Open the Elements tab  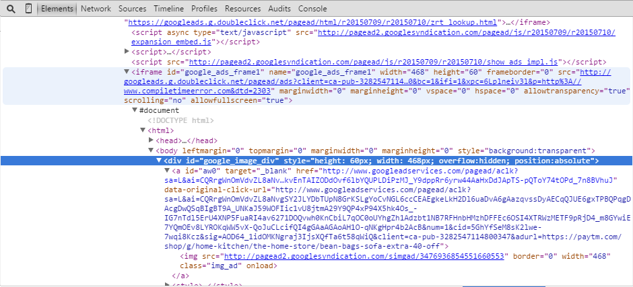point(57,9)
